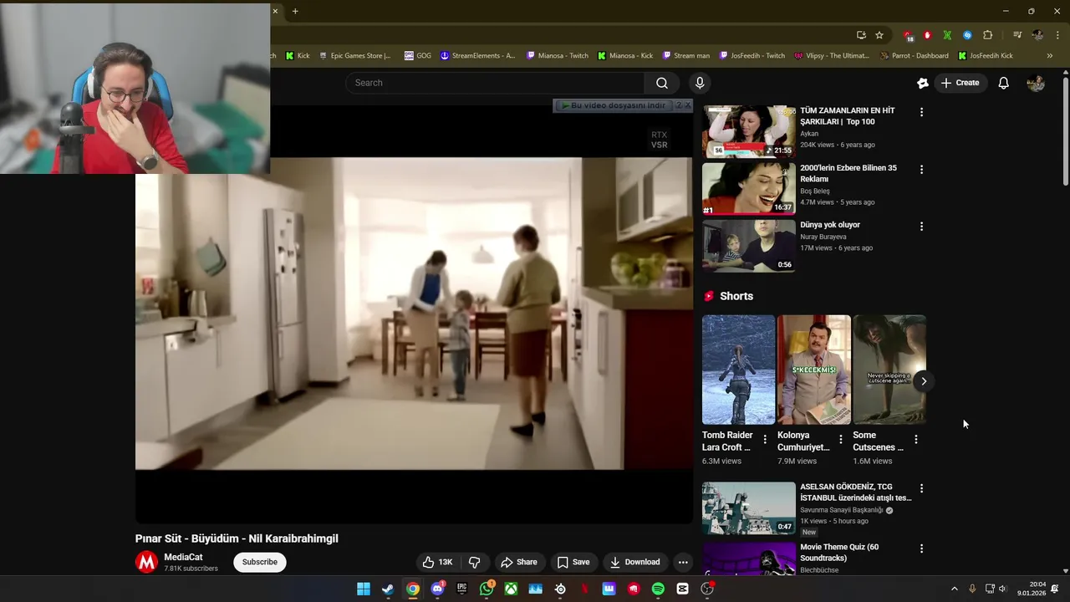Open JosFeedih - Twitch bookmark
This screenshot has width=1070, height=602.
752,56
